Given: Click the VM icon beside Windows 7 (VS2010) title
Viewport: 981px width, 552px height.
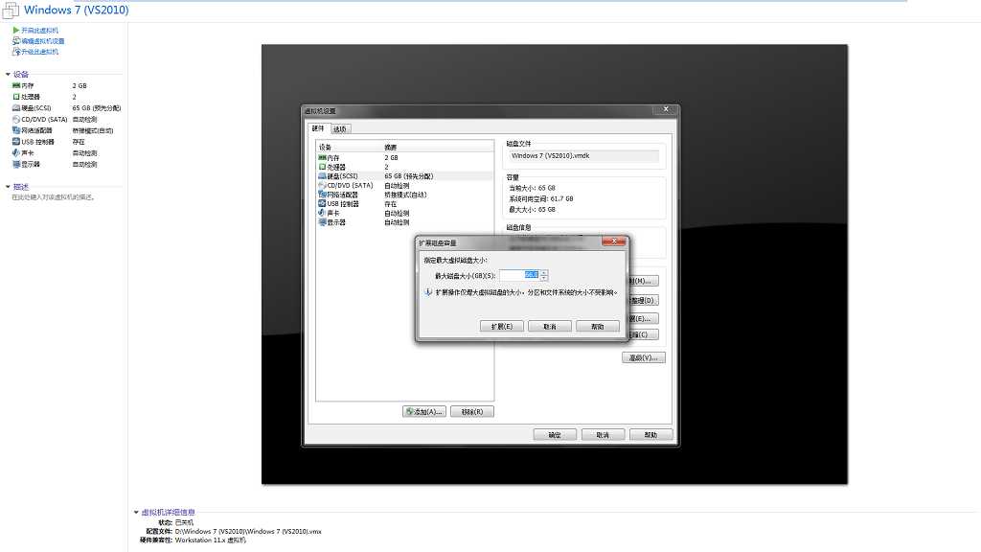Looking at the screenshot, I should click(x=11, y=10).
